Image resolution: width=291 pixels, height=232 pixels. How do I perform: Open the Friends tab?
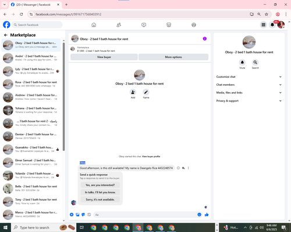pos(119,25)
